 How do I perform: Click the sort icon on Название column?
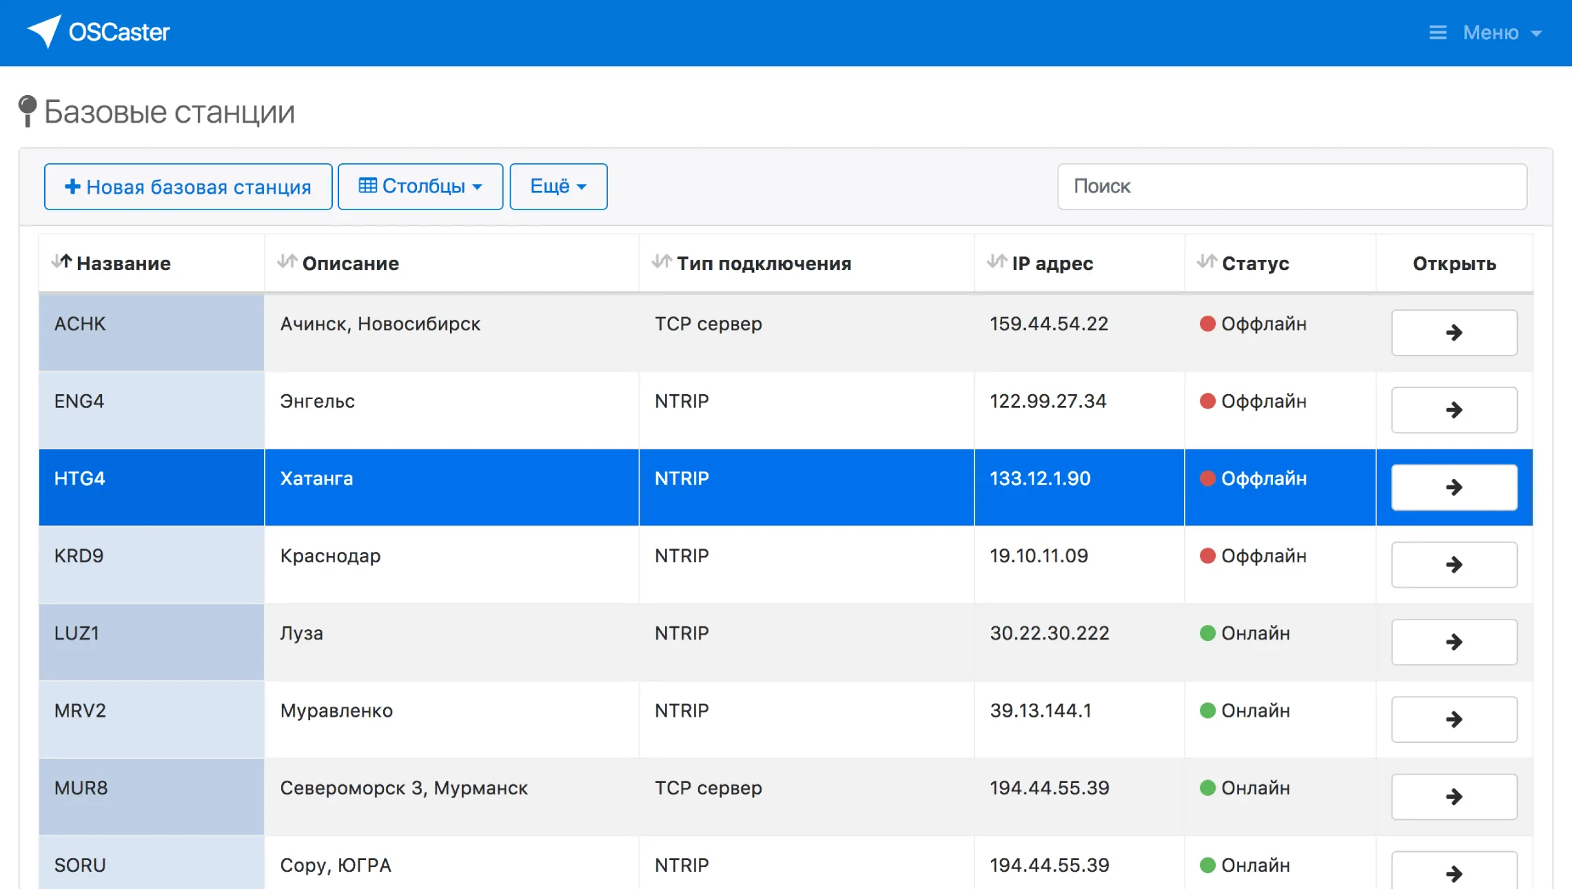click(61, 262)
